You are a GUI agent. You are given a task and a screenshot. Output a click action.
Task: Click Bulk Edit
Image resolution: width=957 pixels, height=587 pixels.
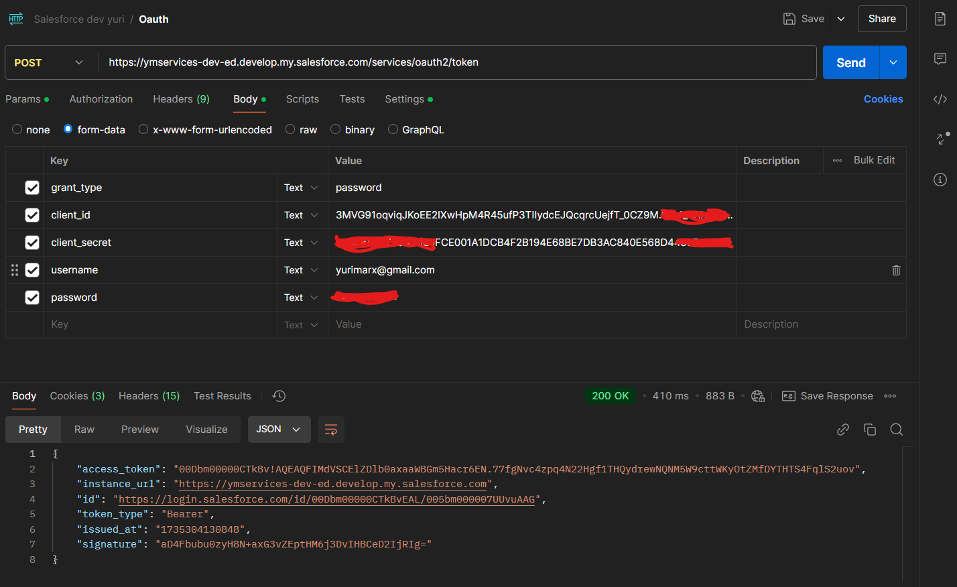point(874,160)
